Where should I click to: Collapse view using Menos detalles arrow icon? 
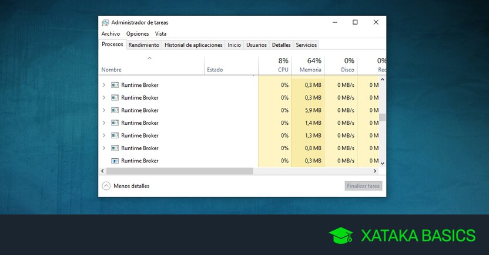(106, 186)
